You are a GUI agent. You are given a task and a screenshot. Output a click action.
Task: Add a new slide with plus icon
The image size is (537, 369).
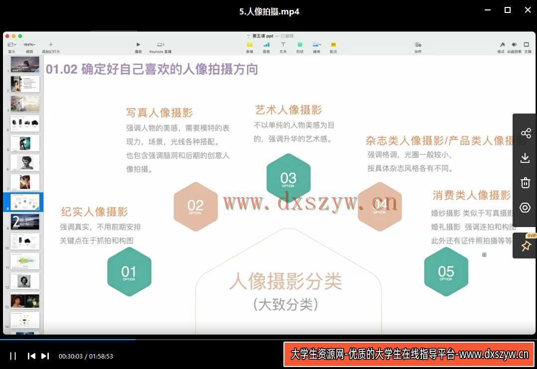coord(51,47)
